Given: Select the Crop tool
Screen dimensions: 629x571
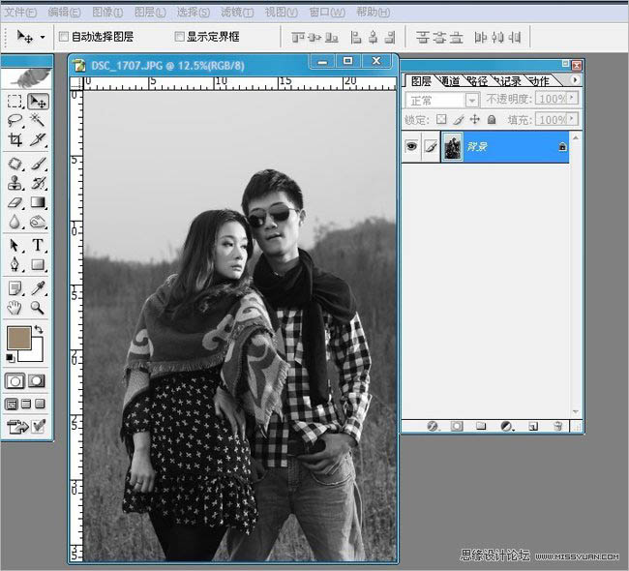Looking at the screenshot, I should click(x=15, y=140).
